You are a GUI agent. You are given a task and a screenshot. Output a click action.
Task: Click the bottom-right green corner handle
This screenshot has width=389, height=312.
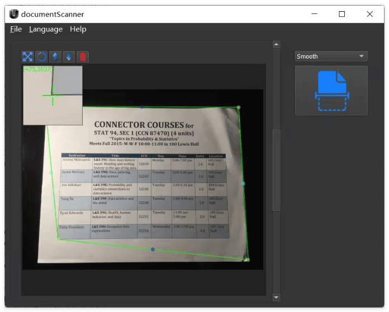pyautogui.click(x=248, y=260)
